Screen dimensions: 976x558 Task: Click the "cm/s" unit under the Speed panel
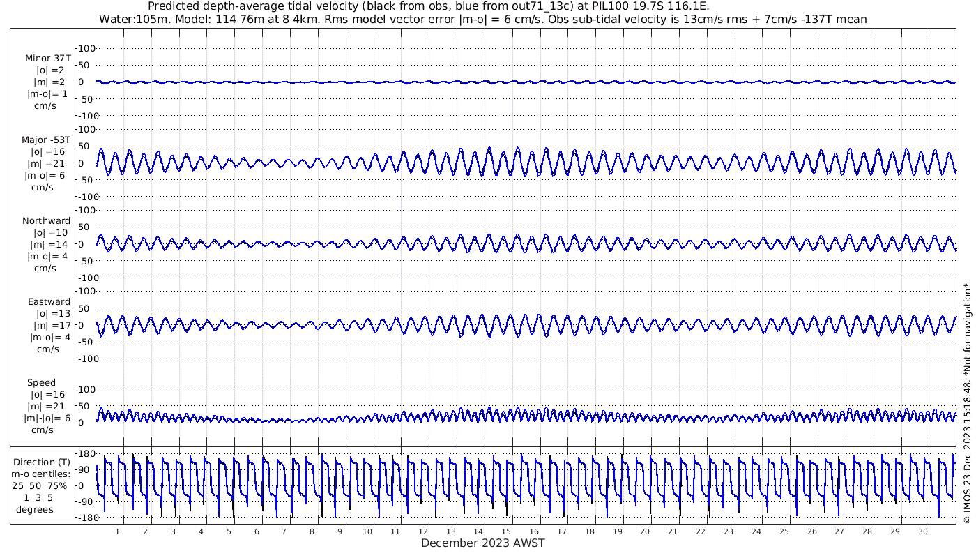[42, 430]
